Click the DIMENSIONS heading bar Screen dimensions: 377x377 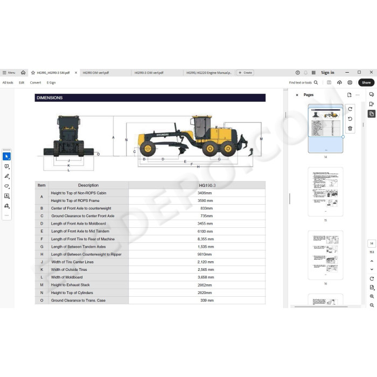coord(150,98)
